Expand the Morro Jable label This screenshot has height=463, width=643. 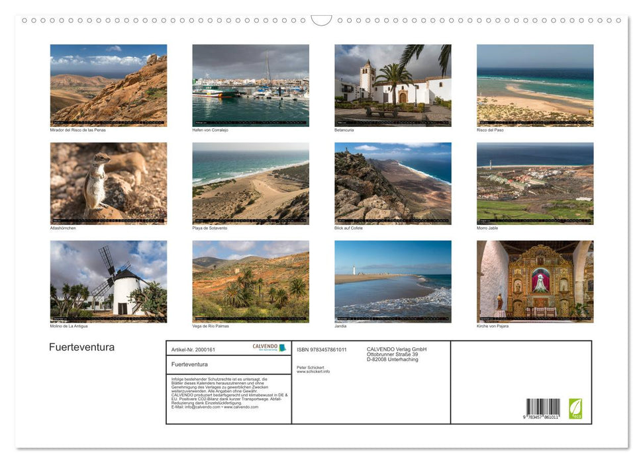click(x=488, y=227)
